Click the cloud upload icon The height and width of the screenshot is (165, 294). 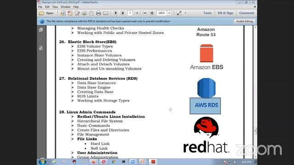[x=84, y=13]
